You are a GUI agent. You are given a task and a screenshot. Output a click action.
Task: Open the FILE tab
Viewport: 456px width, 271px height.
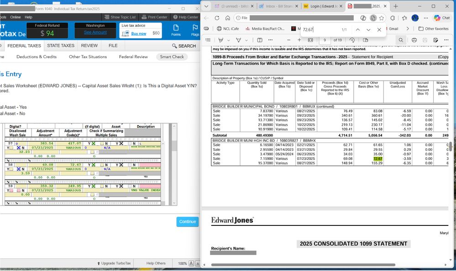coord(113,46)
